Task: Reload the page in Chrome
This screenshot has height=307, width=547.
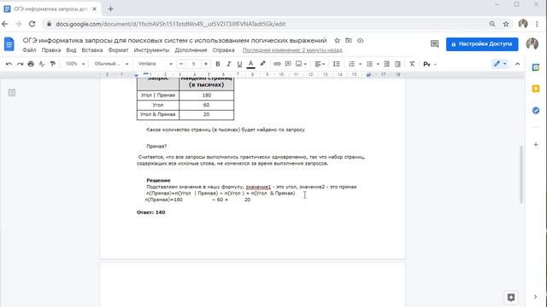Action: (x=32, y=24)
